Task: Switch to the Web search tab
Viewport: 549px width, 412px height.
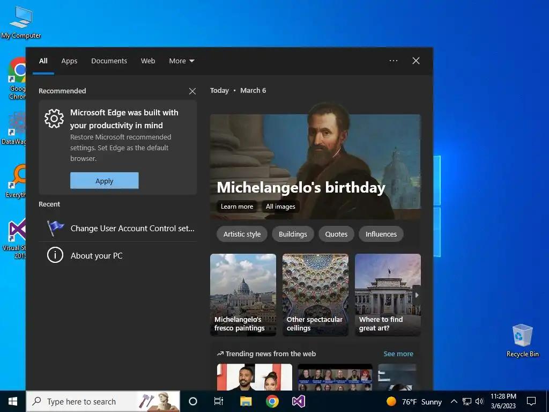Action: click(x=148, y=61)
